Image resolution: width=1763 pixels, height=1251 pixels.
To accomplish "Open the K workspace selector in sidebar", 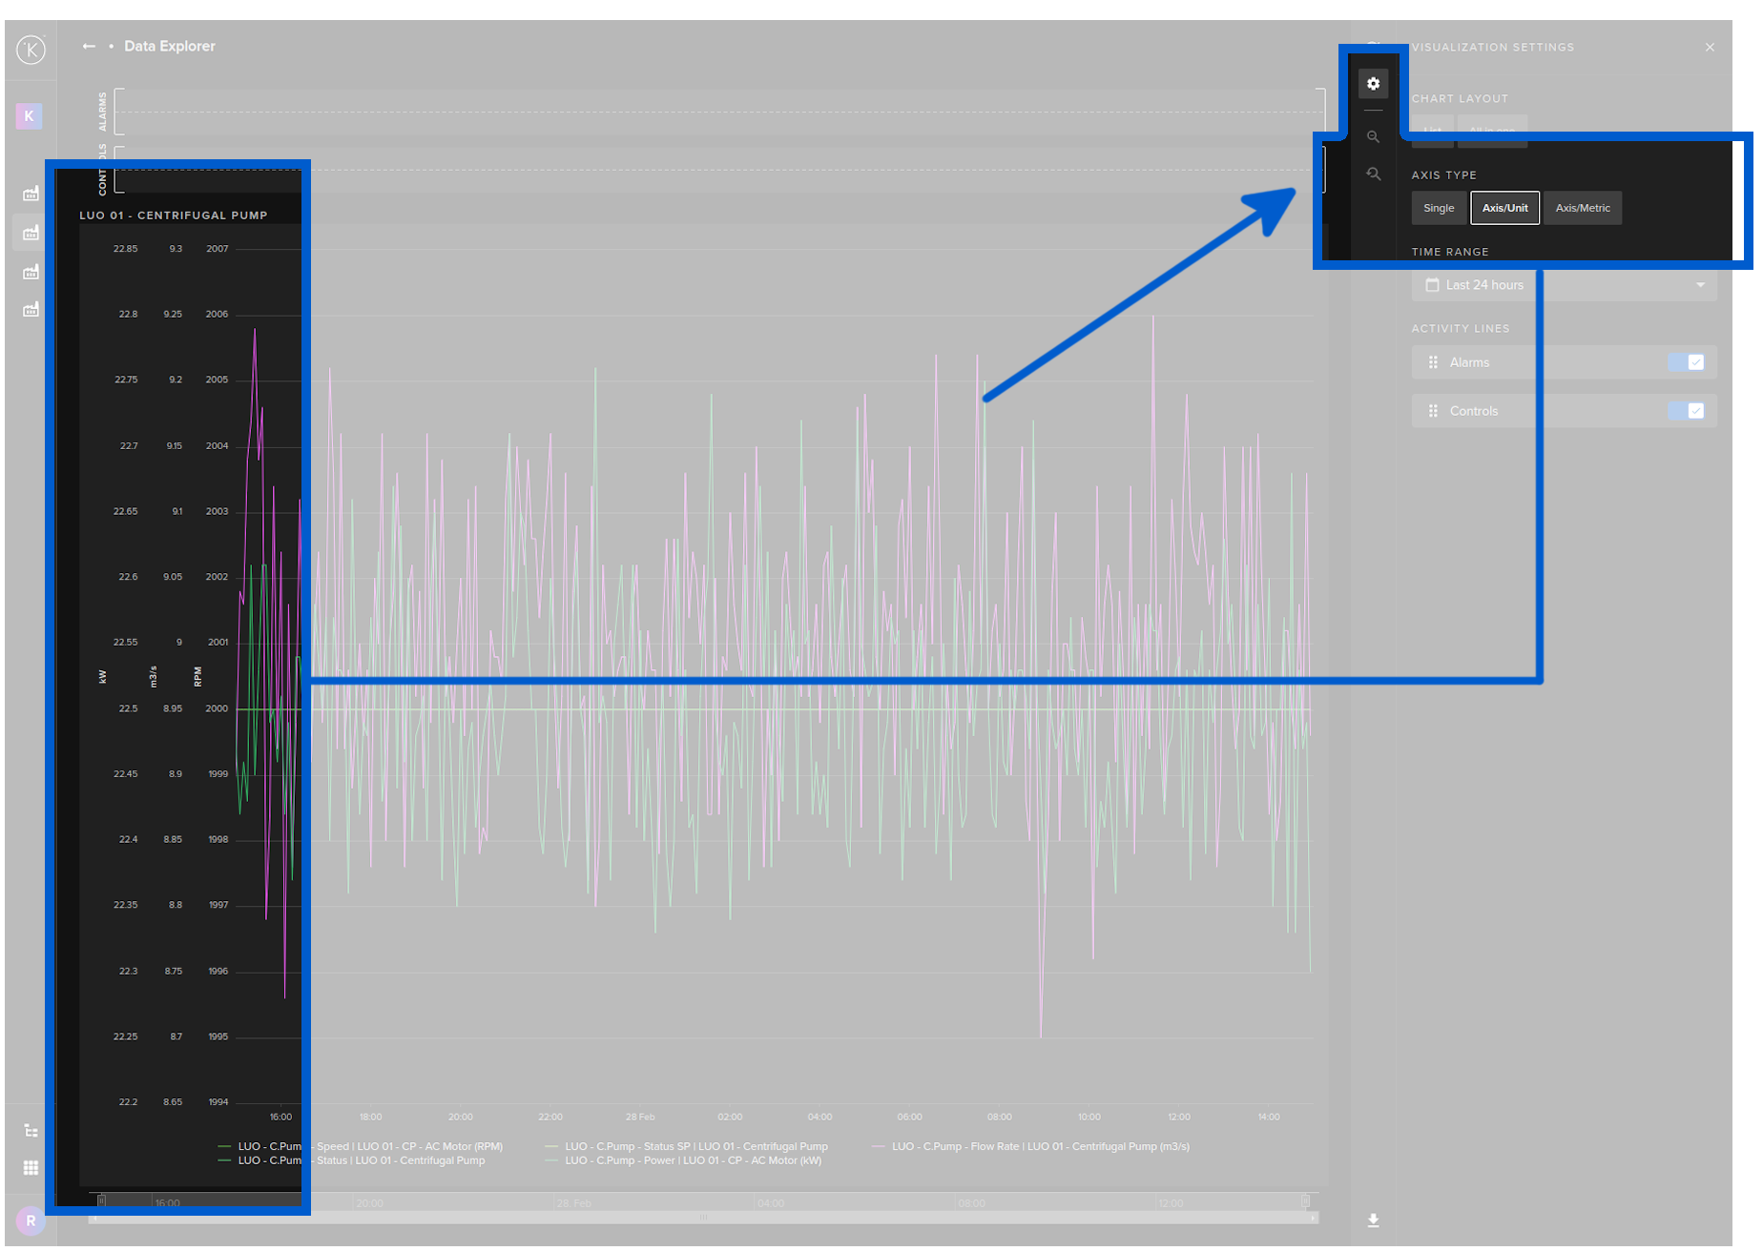I will (x=29, y=116).
